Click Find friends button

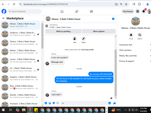(128, 12)
